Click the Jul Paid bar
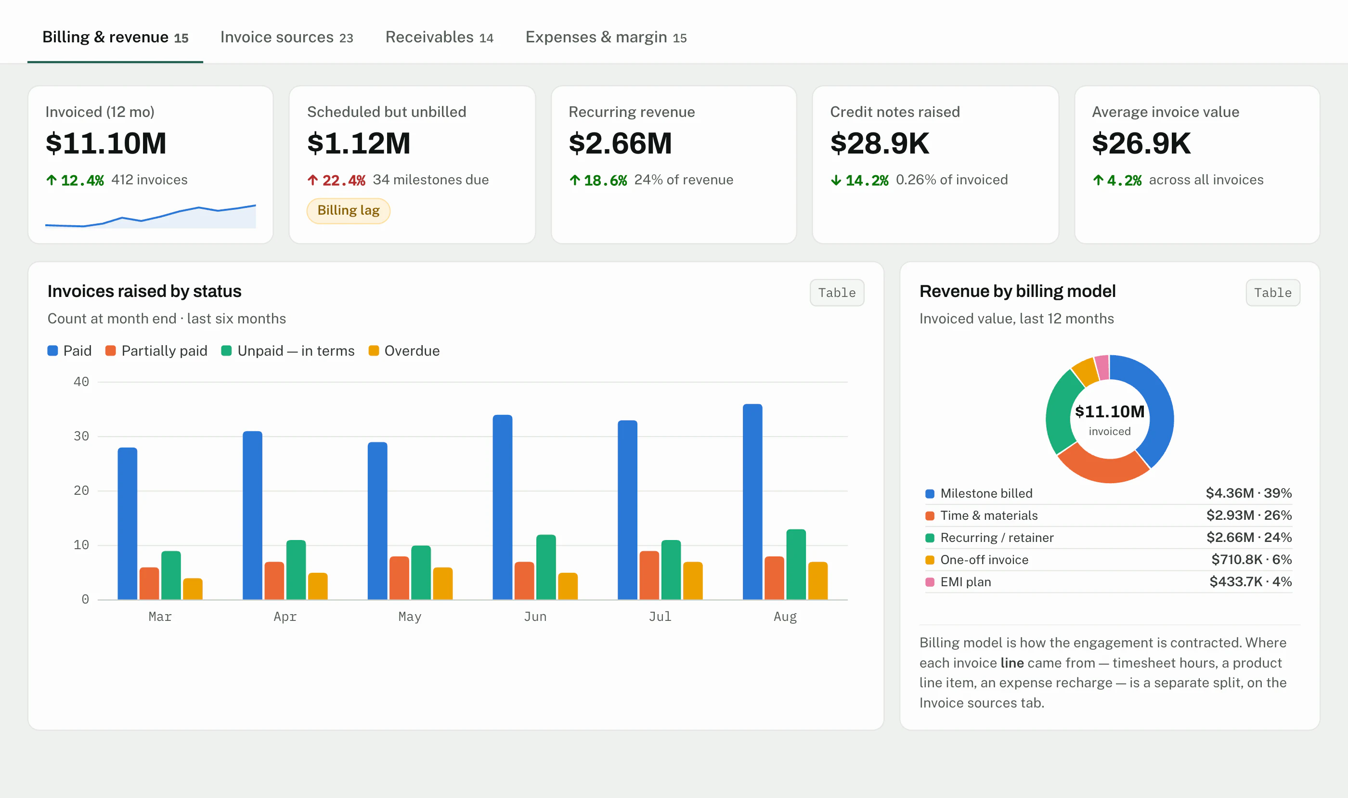 point(628,510)
